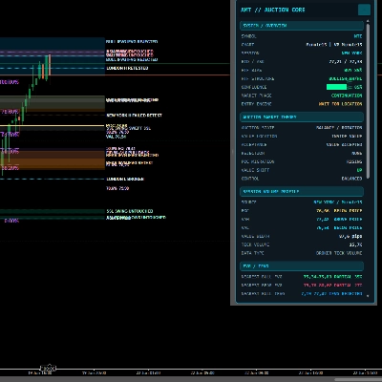Click the green Confluence progress bar
Image resolution: width=382 pixels, height=382 pixels.
pos(336,87)
